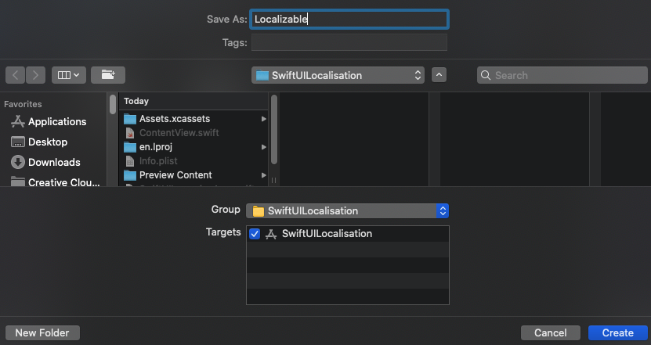
Task: Open the column view mode selector
Action: click(x=68, y=75)
